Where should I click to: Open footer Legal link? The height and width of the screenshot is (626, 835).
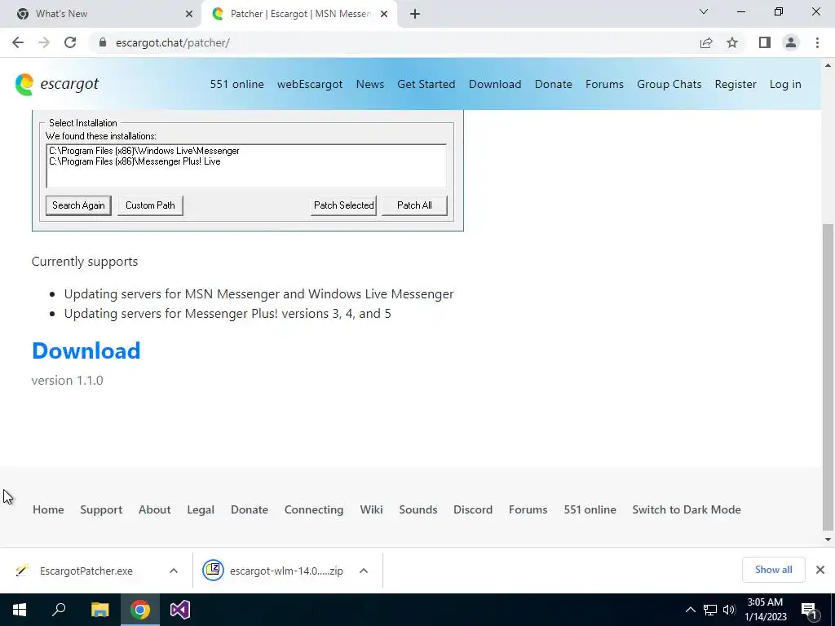(201, 509)
